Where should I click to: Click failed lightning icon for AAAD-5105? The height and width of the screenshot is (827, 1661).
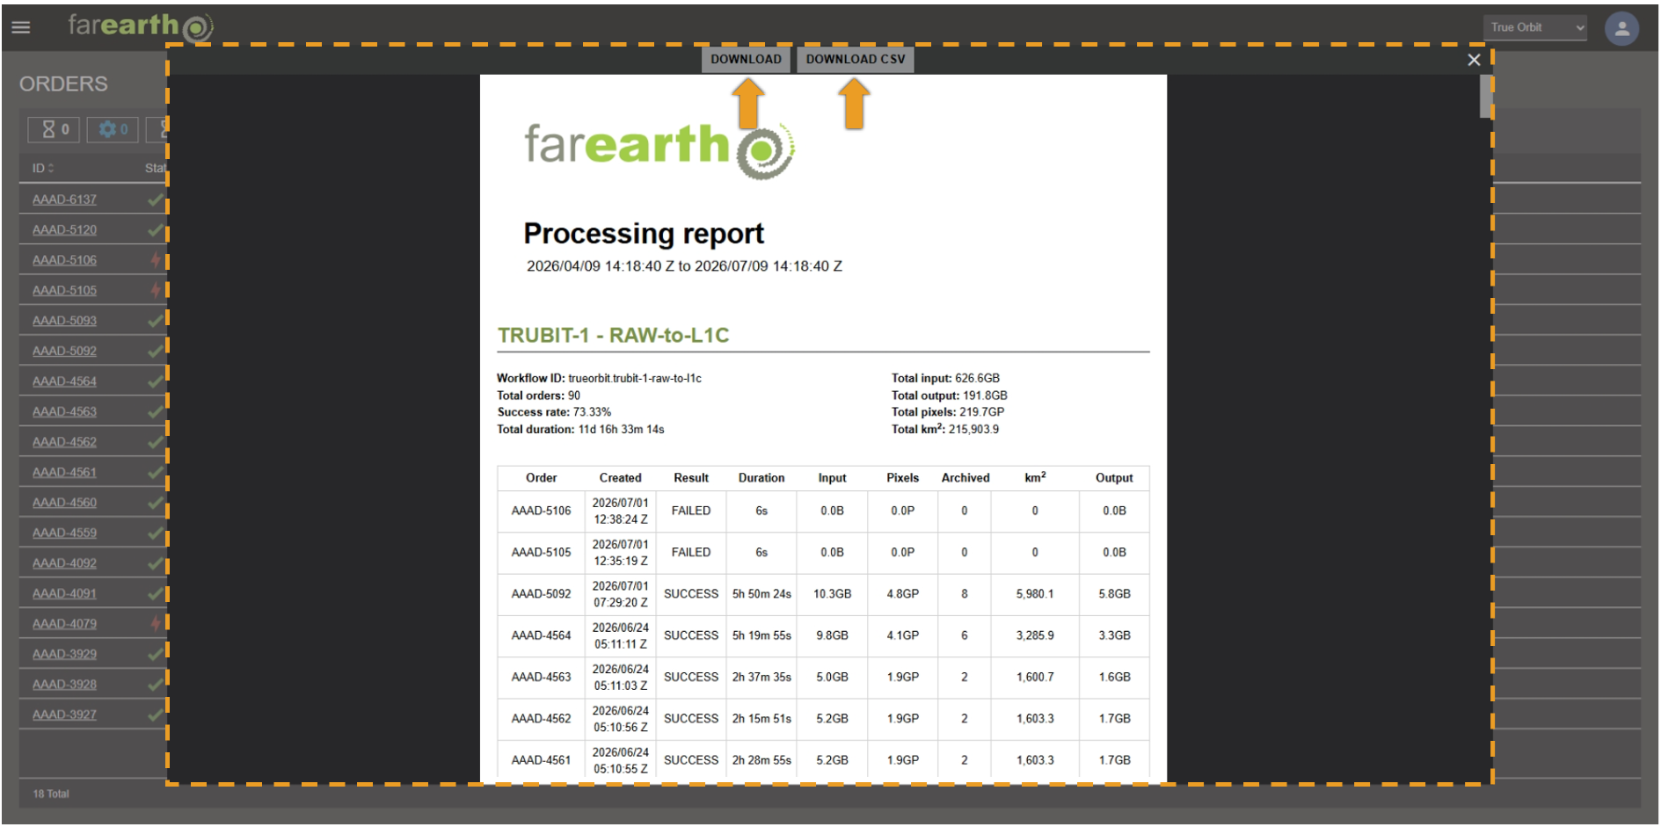pyautogui.click(x=157, y=291)
